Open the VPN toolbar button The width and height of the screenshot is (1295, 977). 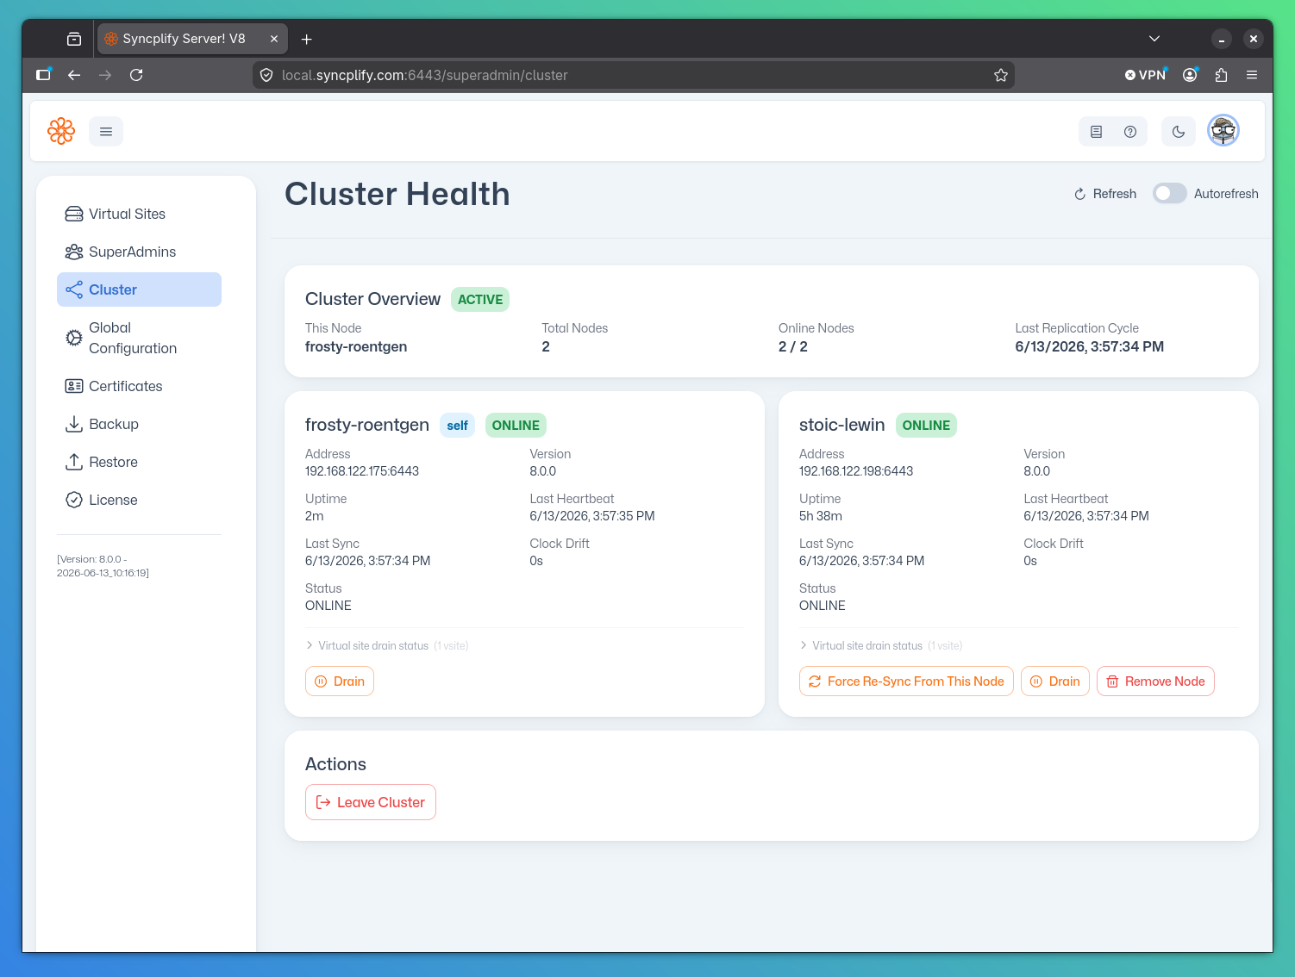[1145, 75]
